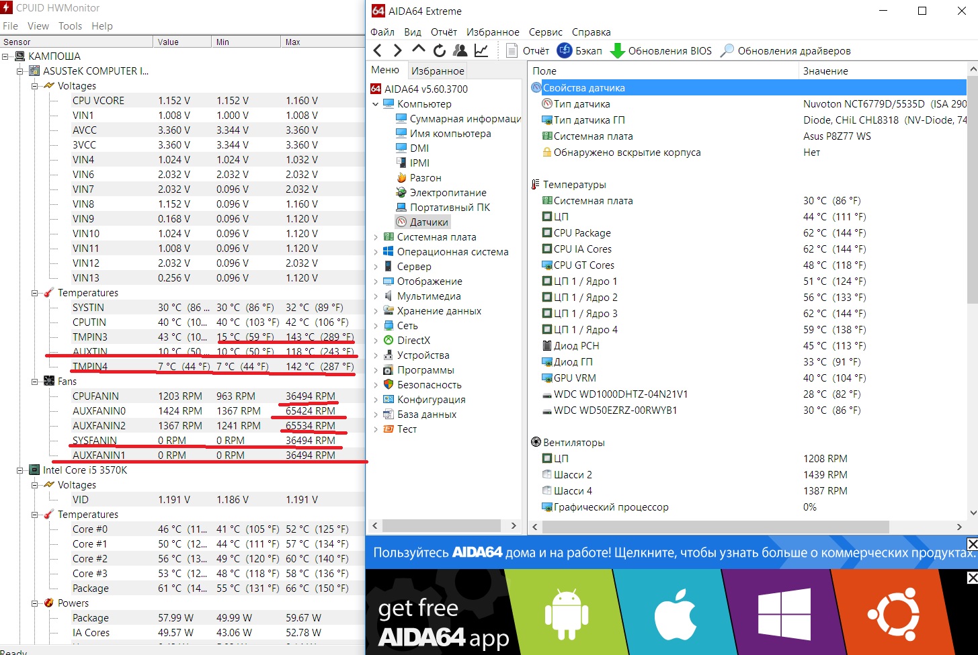This screenshot has width=978, height=655.
Task: Open the Tools menu in HWMonitor
Action: click(70, 26)
